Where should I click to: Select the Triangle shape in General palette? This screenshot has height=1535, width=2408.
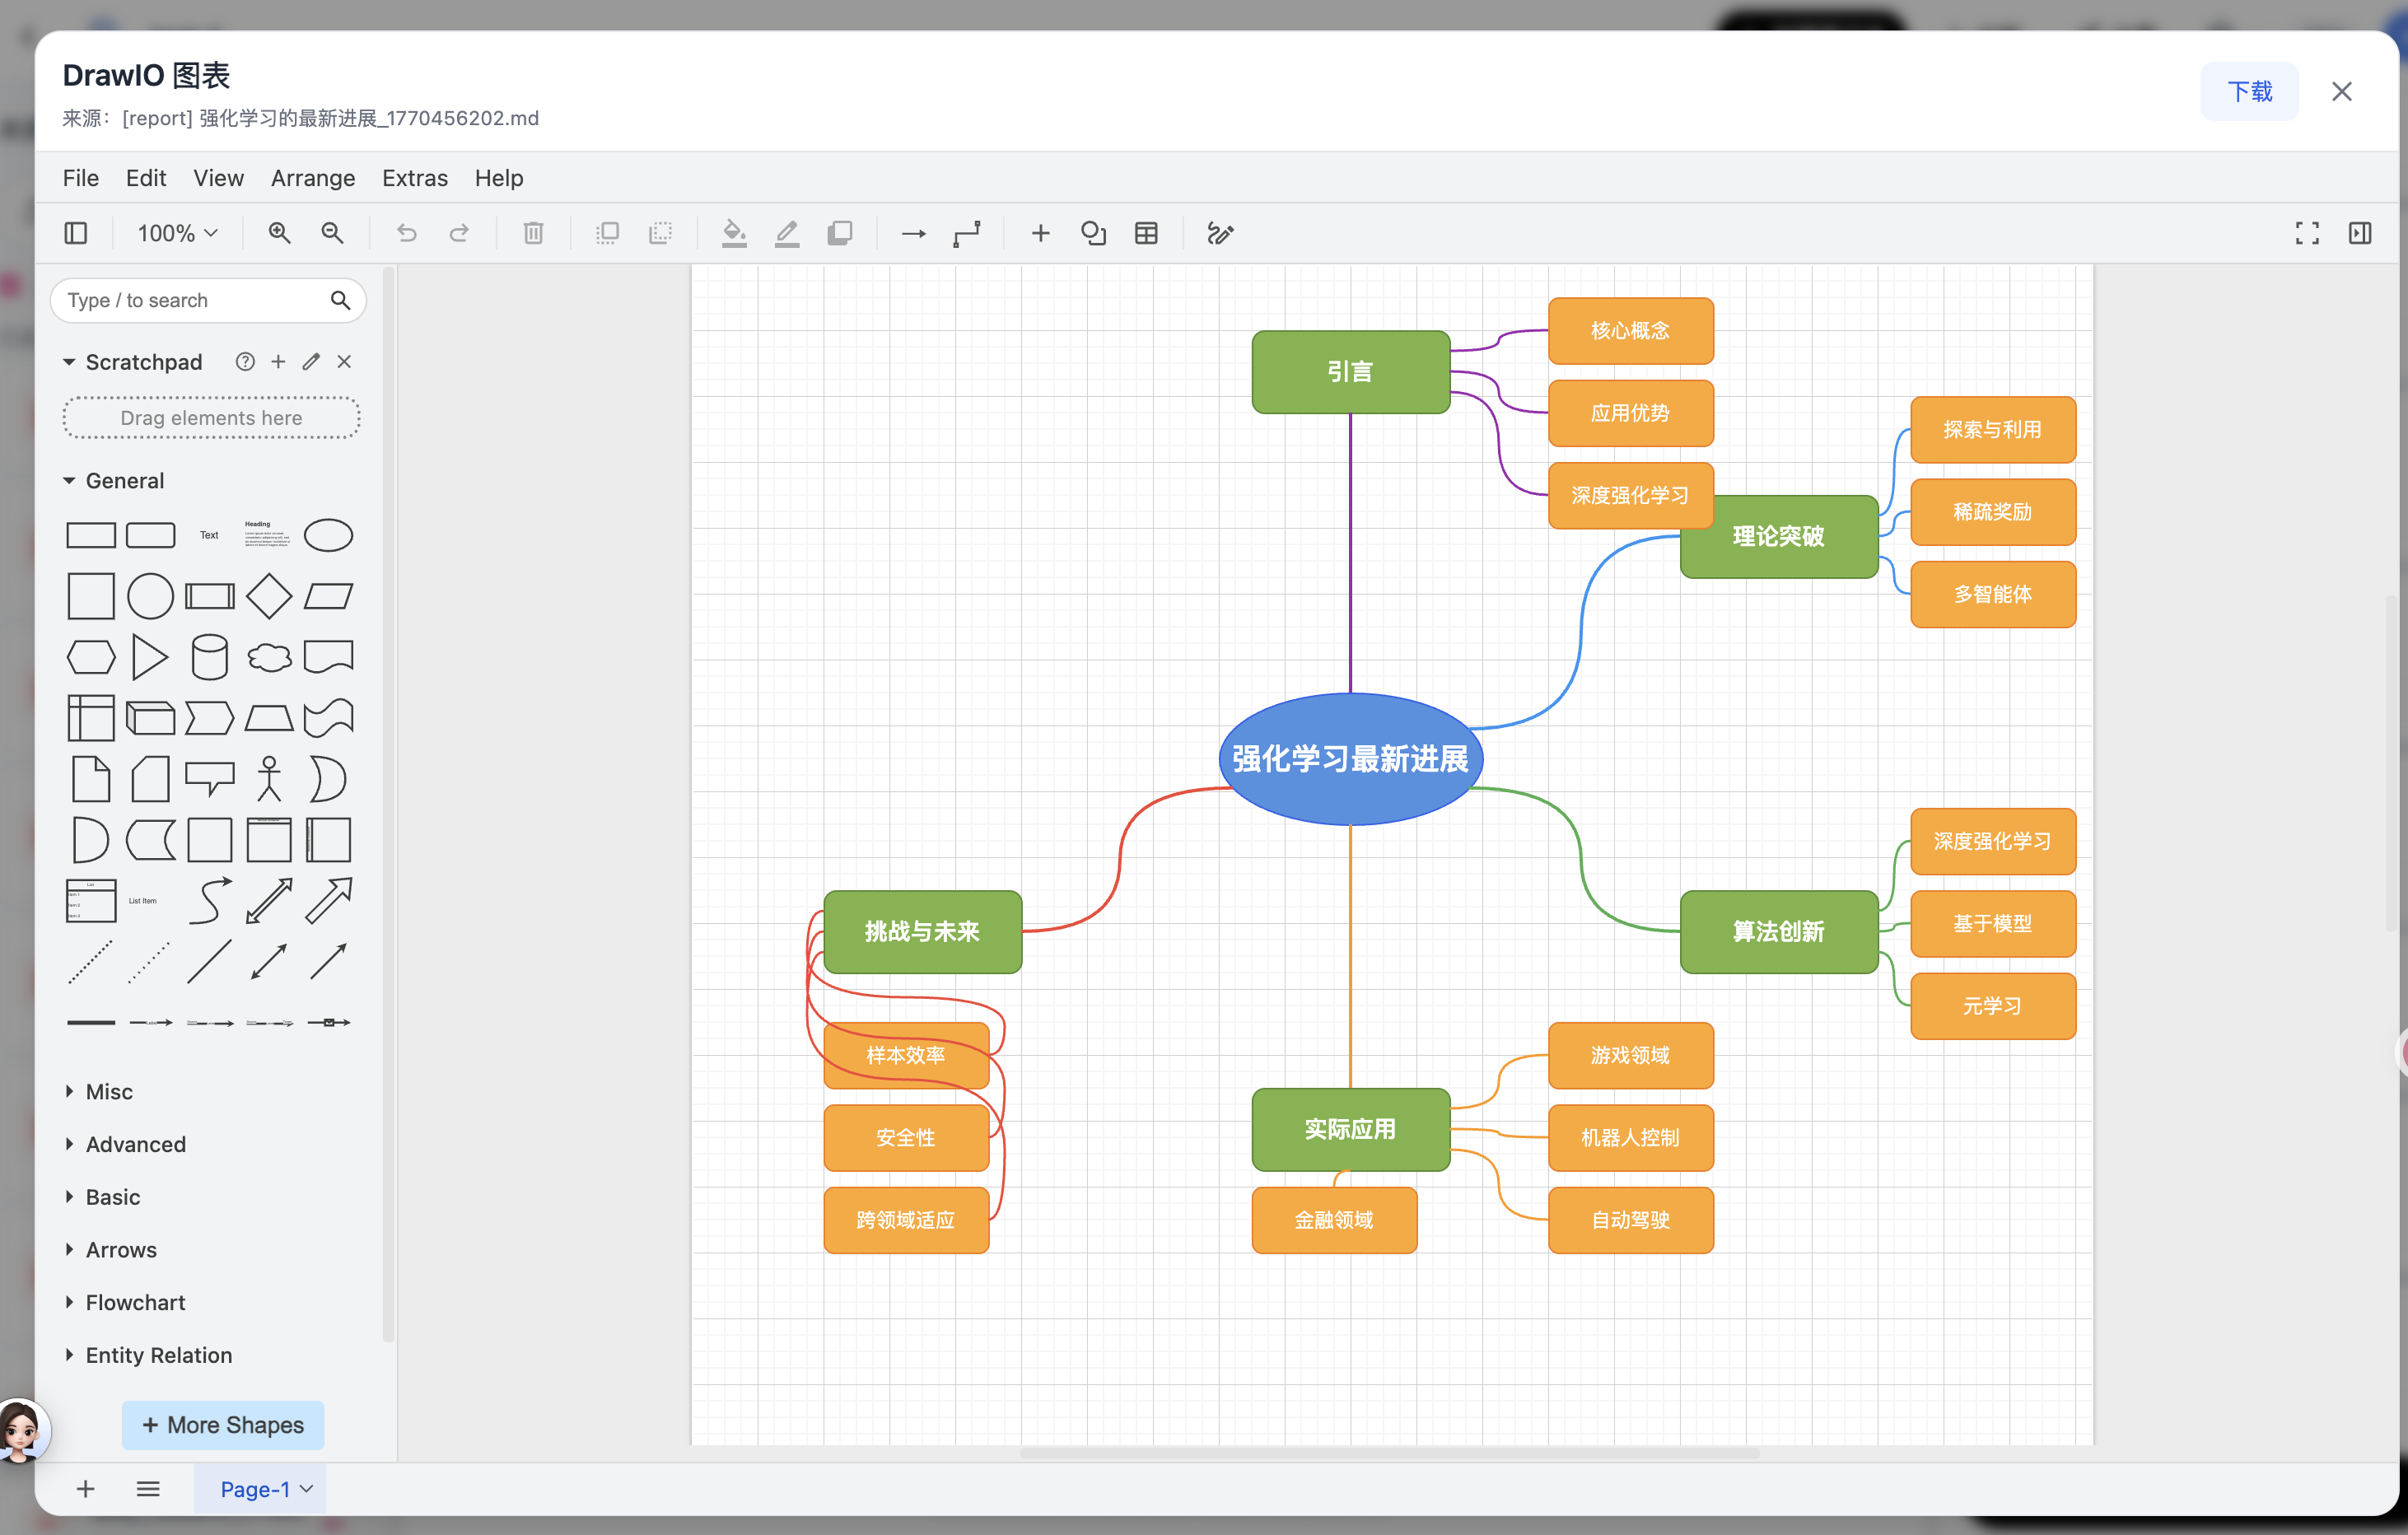point(150,657)
